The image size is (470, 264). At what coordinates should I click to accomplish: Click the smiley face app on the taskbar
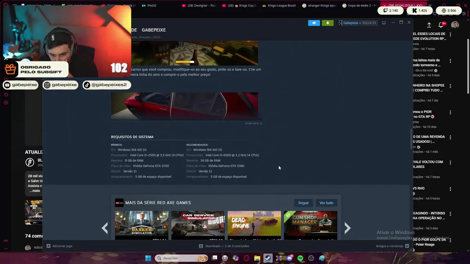[225, 258]
